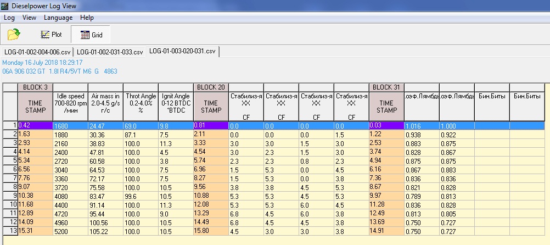Click the BLOCK 20 header cell
The image size is (550, 245).
click(211, 87)
